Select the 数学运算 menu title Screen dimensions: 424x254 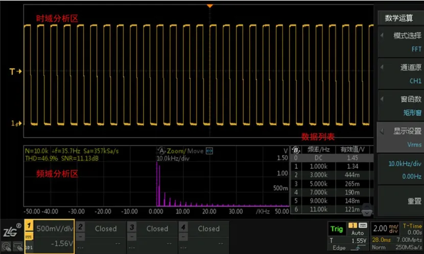click(399, 18)
